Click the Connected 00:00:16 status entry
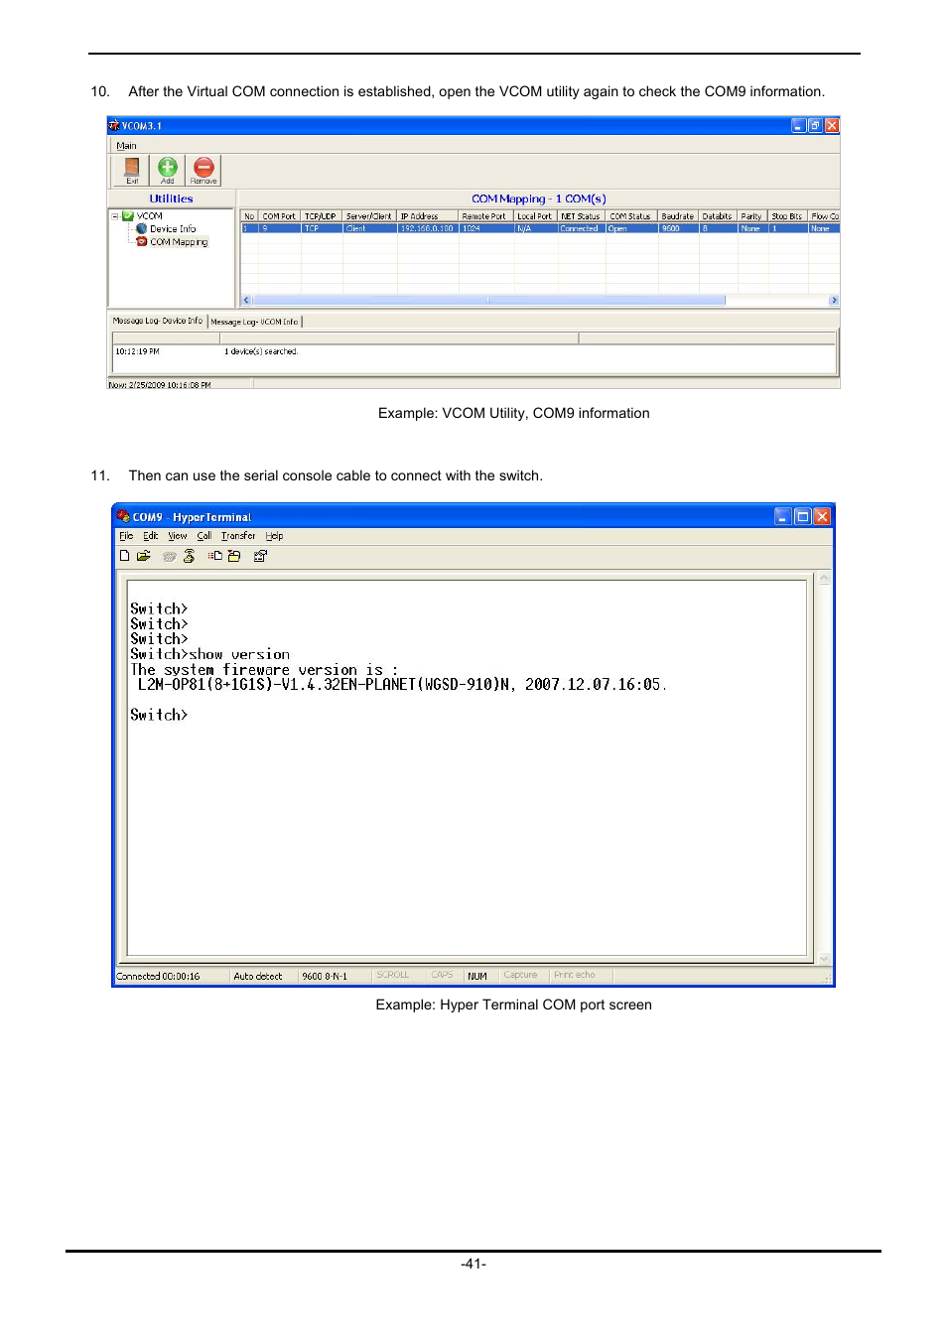Screen dimensions: 947x1340 (158, 976)
